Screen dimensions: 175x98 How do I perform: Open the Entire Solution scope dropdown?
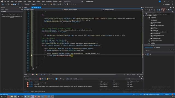(31, 79)
